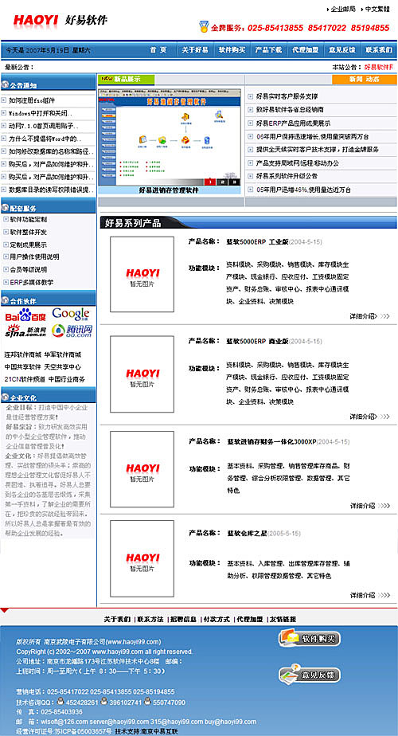
Task: Open the Tencent QQ.com partner logo
Action: click(72, 331)
